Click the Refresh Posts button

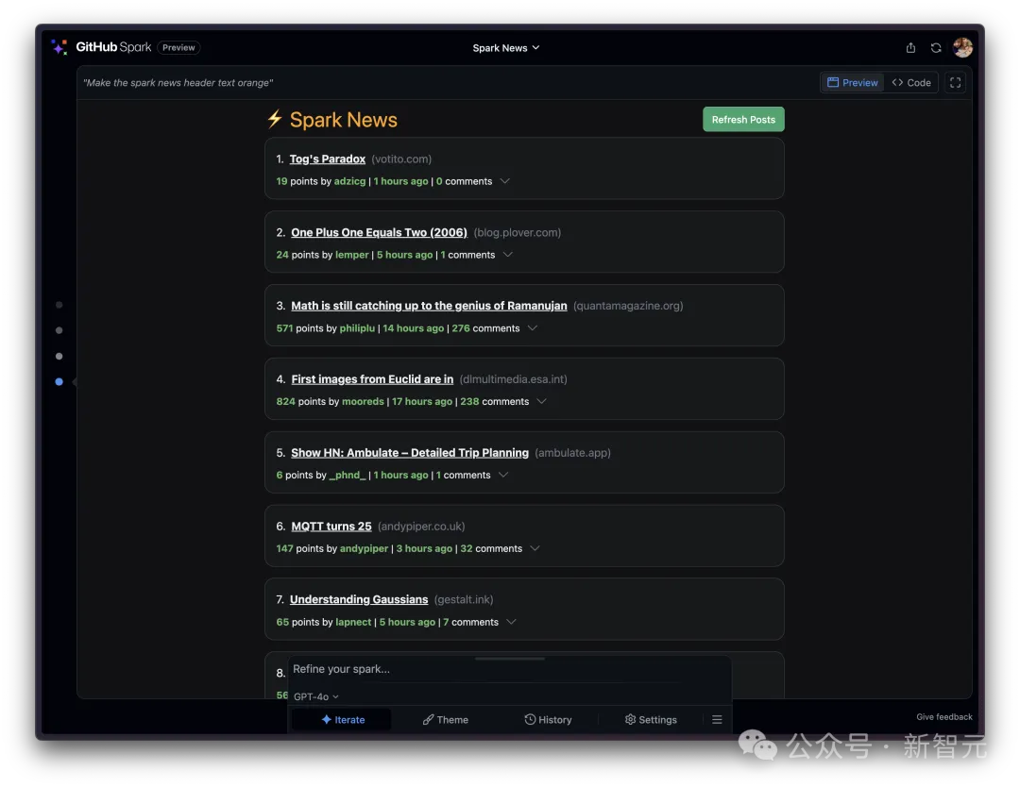[x=743, y=120]
